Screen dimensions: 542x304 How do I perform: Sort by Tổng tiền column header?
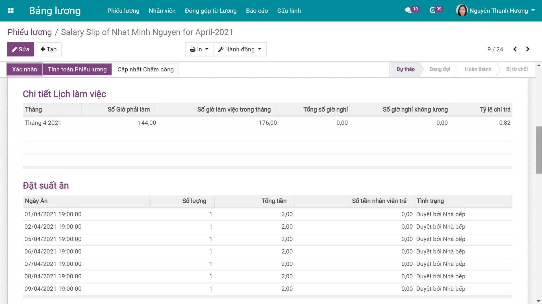coord(254,201)
